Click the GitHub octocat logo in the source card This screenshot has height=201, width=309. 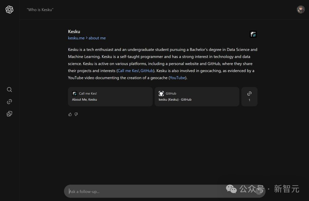(161, 93)
